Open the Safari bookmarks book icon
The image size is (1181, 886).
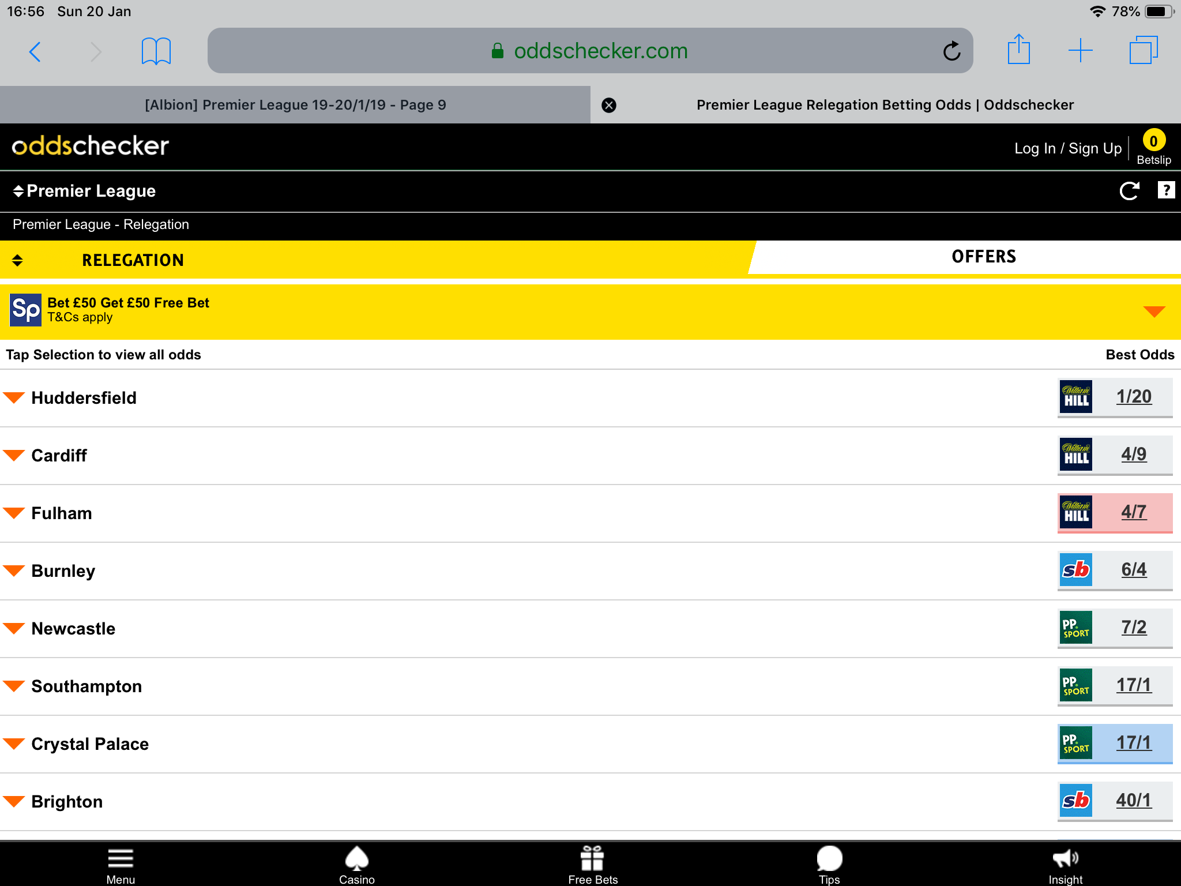click(156, 51)
